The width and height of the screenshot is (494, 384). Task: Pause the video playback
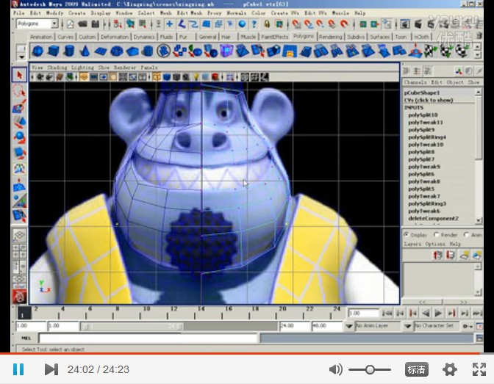(x=18, y=369)
